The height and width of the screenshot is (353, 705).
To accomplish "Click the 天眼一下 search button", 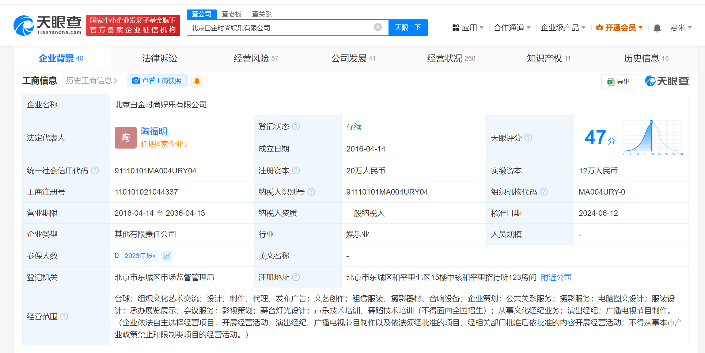I will (x=408, y=28).
